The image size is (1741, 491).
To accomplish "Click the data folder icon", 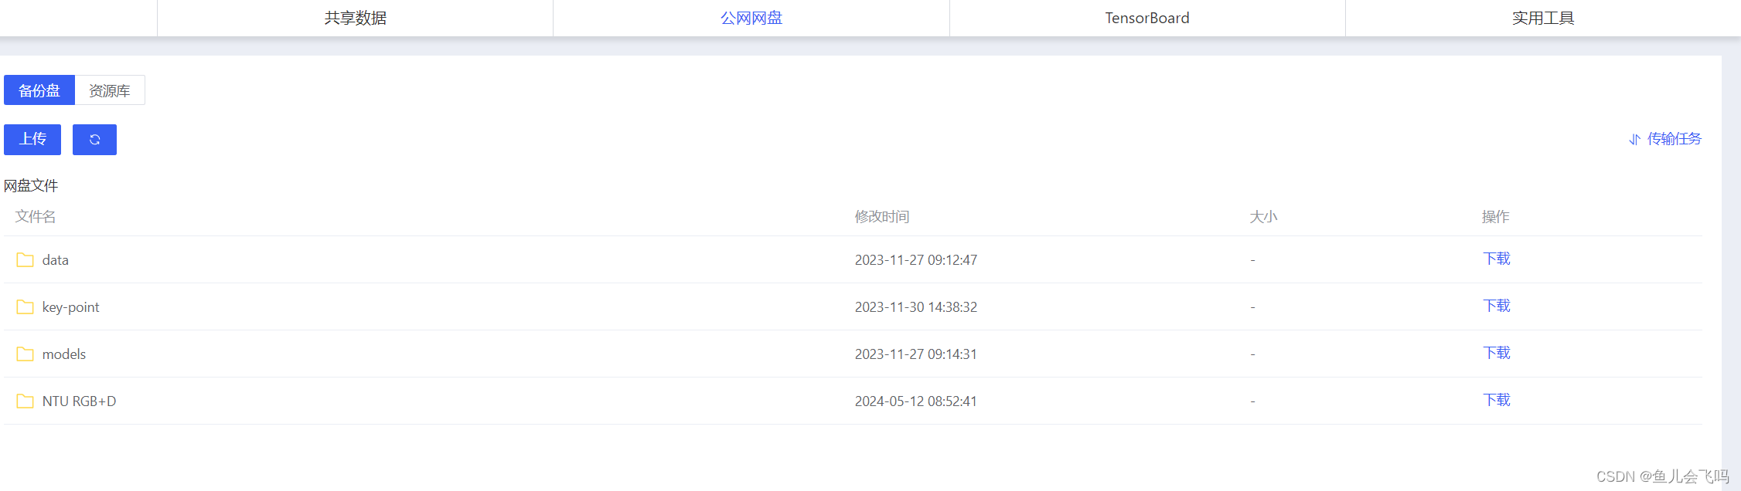I will (x=25, y=260).
